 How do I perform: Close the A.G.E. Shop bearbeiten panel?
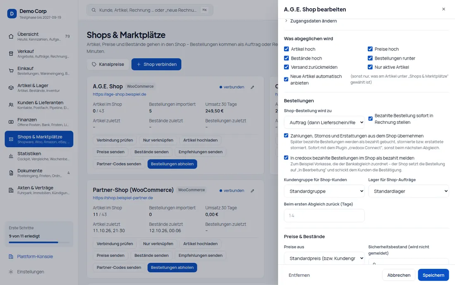point(444,9)
